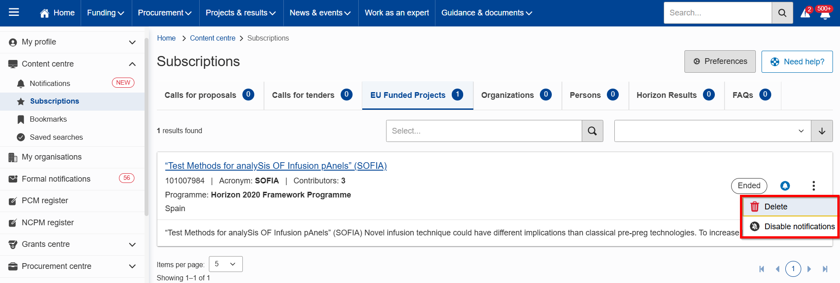Image resolution: width=840 pixels, height=283 pixels.
Task: Click the NCPM register edit icon
Action: pos(13,223)
